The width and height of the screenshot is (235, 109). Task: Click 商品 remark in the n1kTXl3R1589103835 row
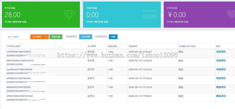[x=181, y=52]
